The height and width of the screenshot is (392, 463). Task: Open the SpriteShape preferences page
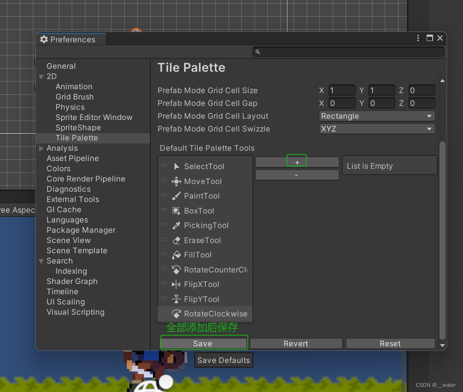point(78,128)
